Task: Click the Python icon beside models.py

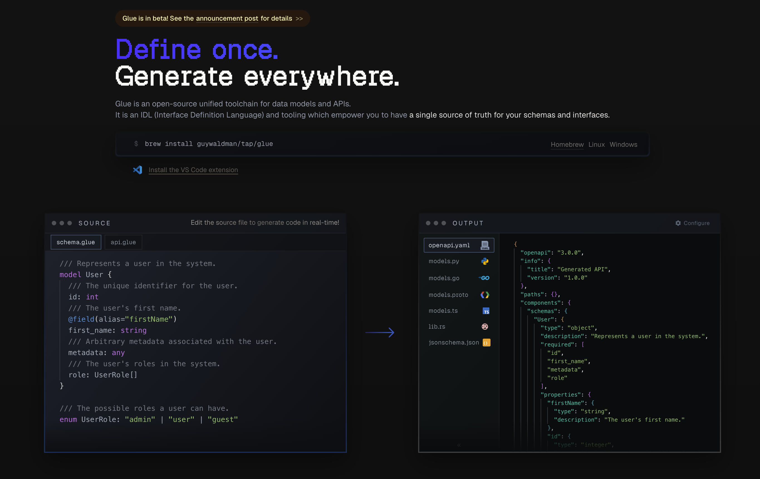Action: [485, 262]
